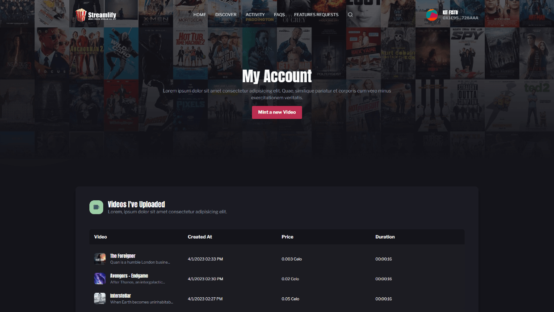Image resolution: width=554 pixels, height=312 pixels.
Task: Open Interstellar video thumbnail
Action: click(x=100, y=298)
